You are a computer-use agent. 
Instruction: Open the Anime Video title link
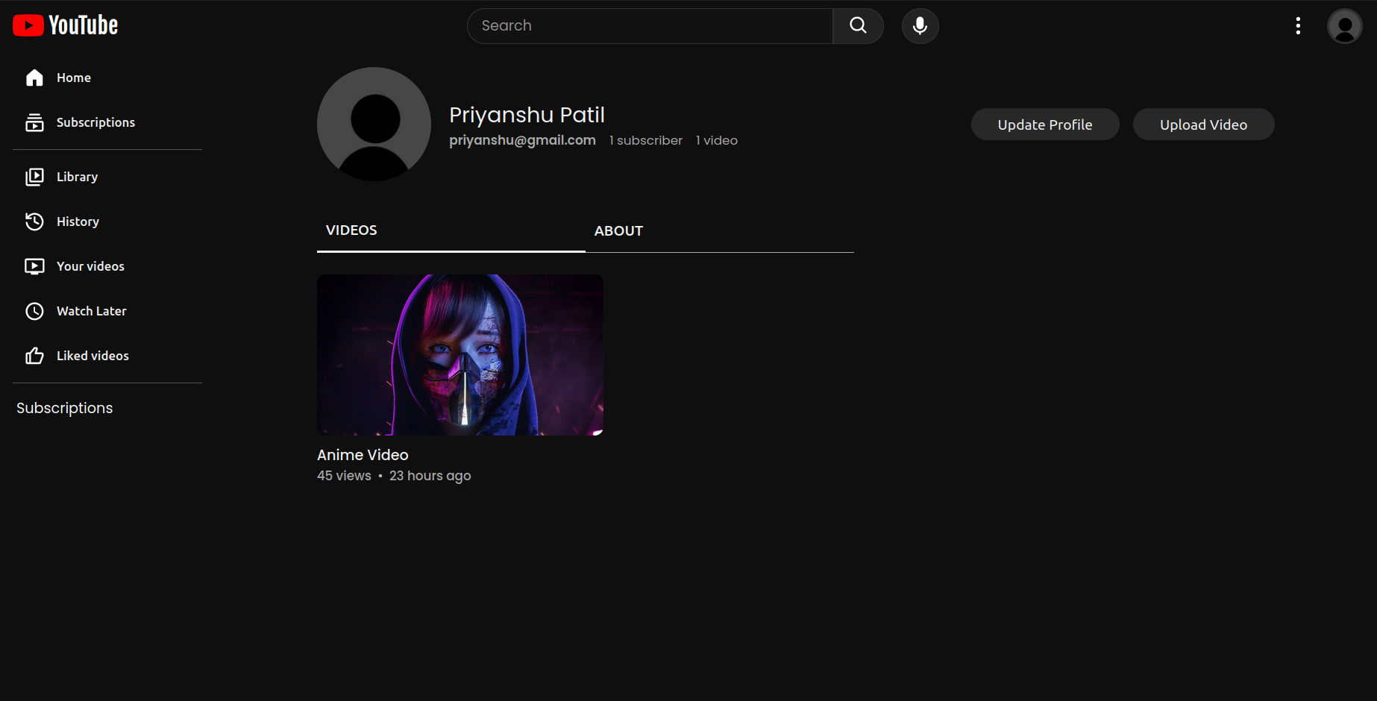(x=363, y=455)
